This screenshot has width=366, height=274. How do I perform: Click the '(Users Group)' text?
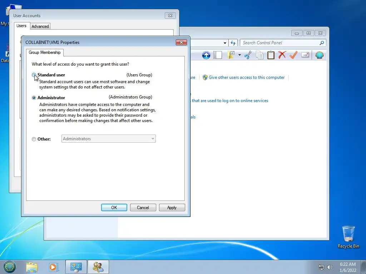139,75
